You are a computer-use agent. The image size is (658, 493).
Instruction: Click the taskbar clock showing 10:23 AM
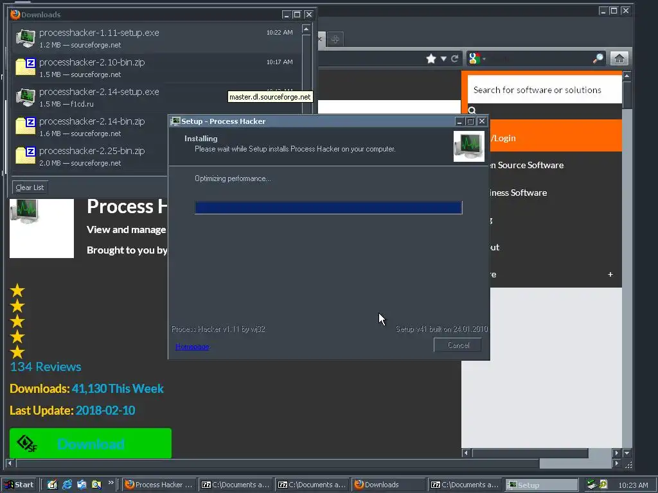point(633,485)
